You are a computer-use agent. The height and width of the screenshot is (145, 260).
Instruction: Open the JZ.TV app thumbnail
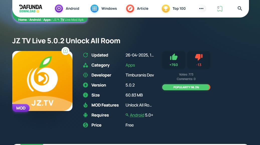pyautogui.click(x=42, y=81)
